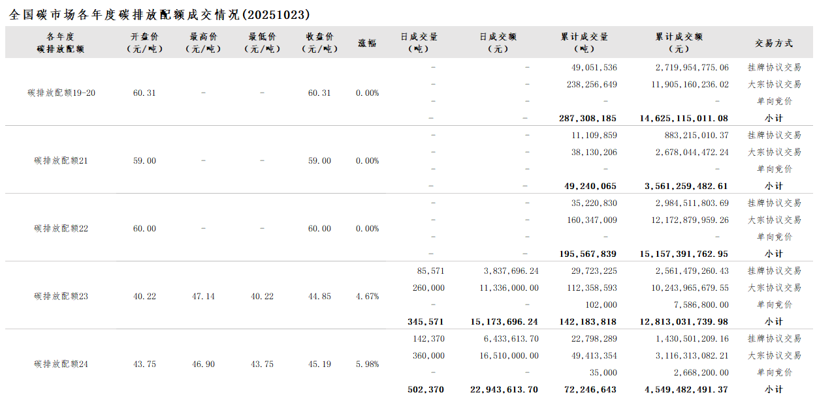
Task: Select the 45.19 closing price cell
Action: [x=319, y=364]
